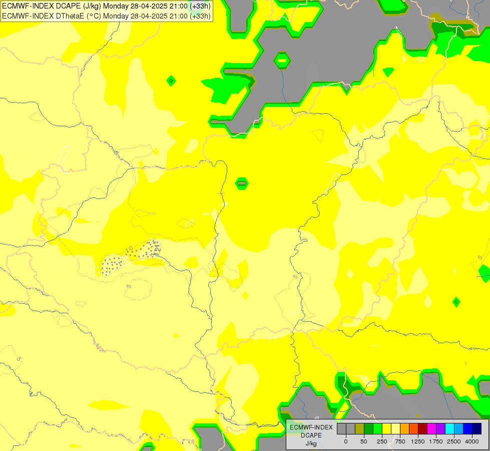The height and width of the screenshot is (451, 490).
Task: Select the saturated yellow legend swatch
Action: (387, 429)
